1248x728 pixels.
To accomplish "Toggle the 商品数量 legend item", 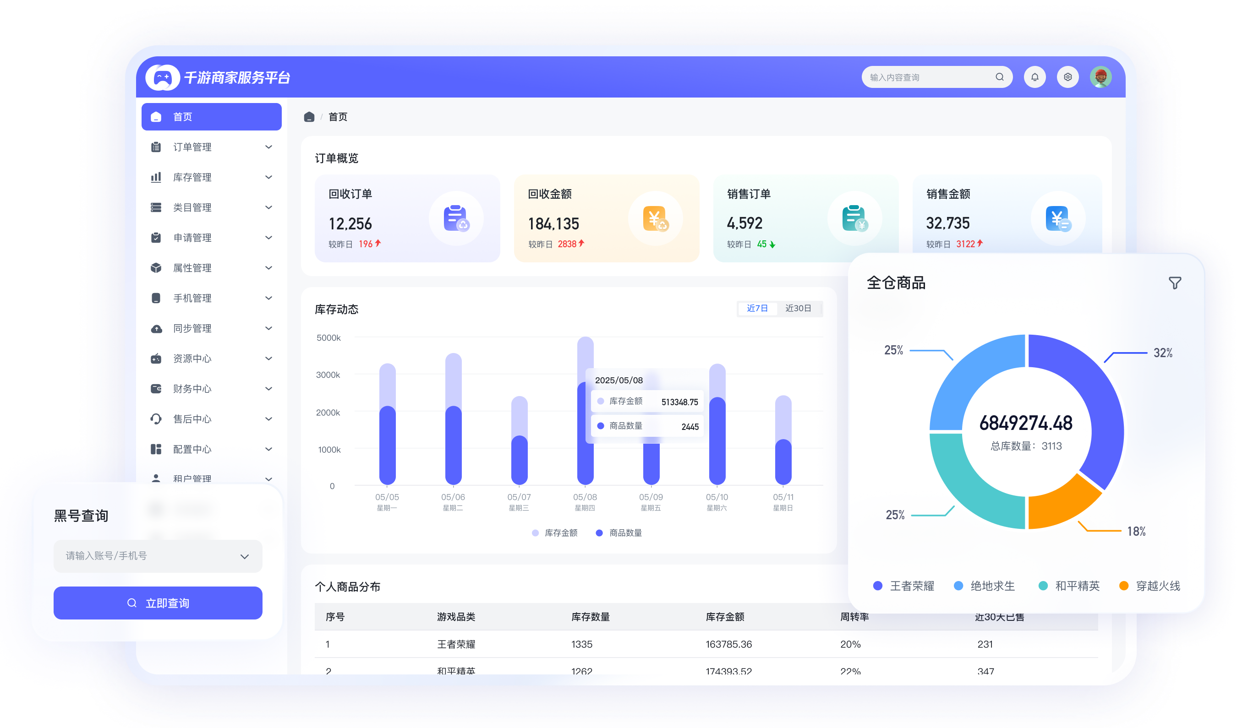I will [619, 533].
